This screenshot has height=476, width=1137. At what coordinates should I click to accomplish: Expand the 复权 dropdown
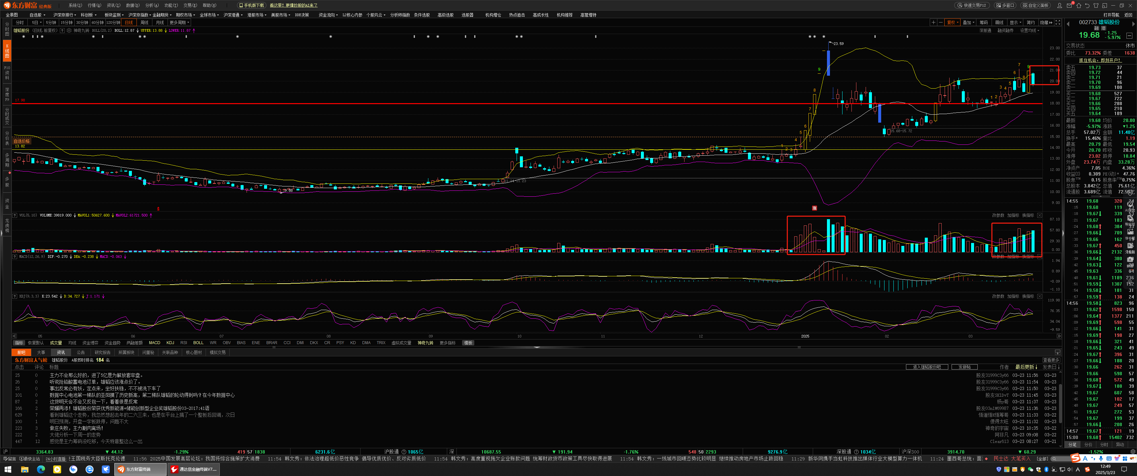click(953, 22)
